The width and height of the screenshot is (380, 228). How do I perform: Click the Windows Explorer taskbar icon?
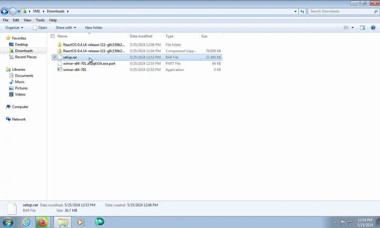[x=63, y=222]
